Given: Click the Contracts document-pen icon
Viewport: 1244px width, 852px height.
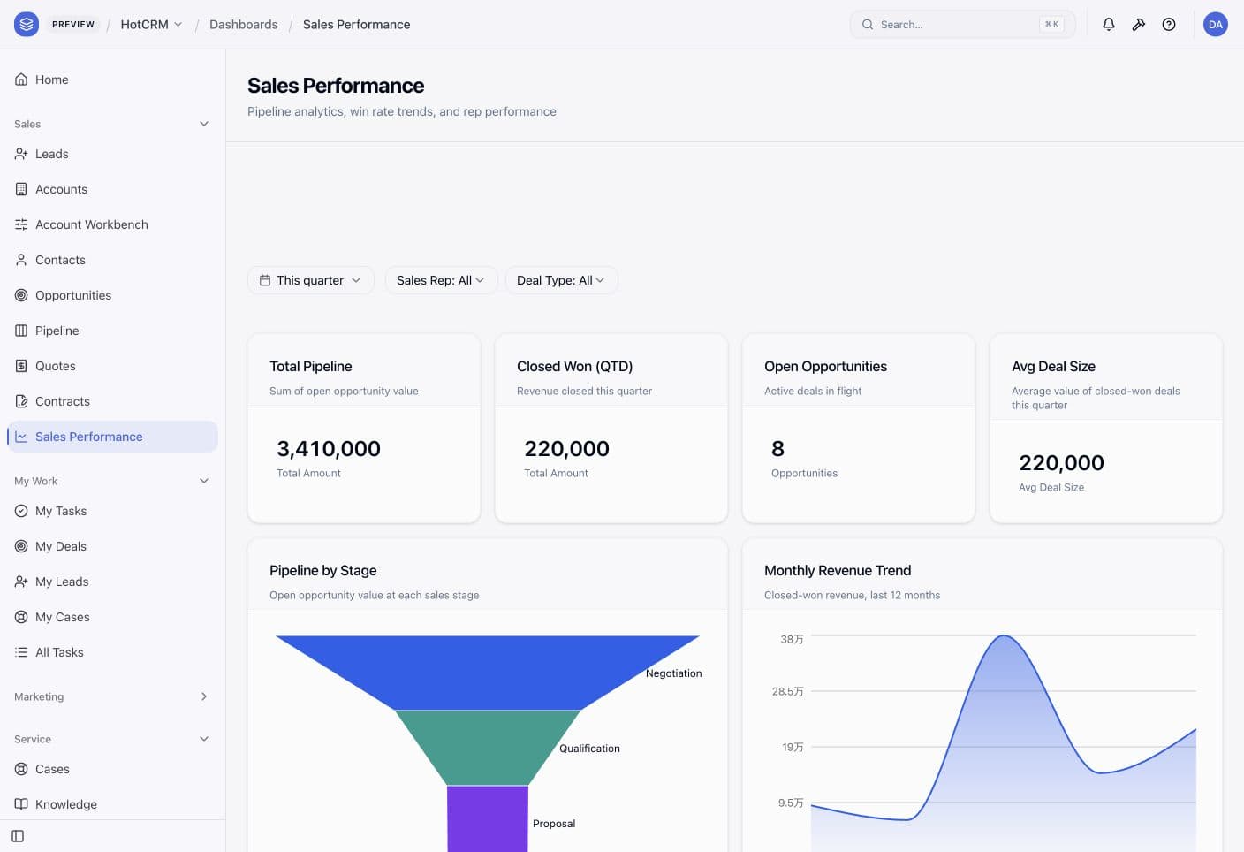Looking at the screenshot, I should pos(21,401).
